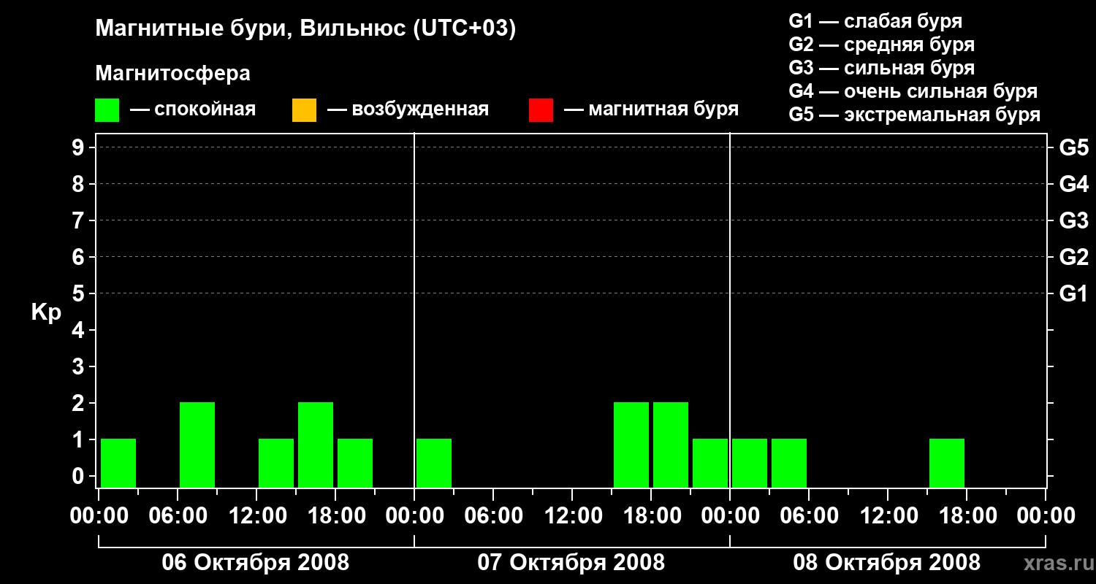1096x584 pixels.
Task: Click the 'G3 — сильная буря' legend line
Action: point(881,68)
